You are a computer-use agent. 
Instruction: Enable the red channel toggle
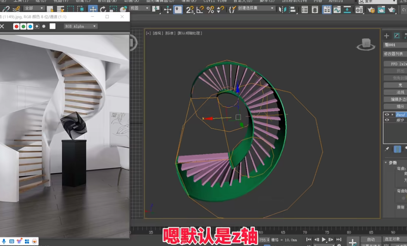tap(16, 26)
